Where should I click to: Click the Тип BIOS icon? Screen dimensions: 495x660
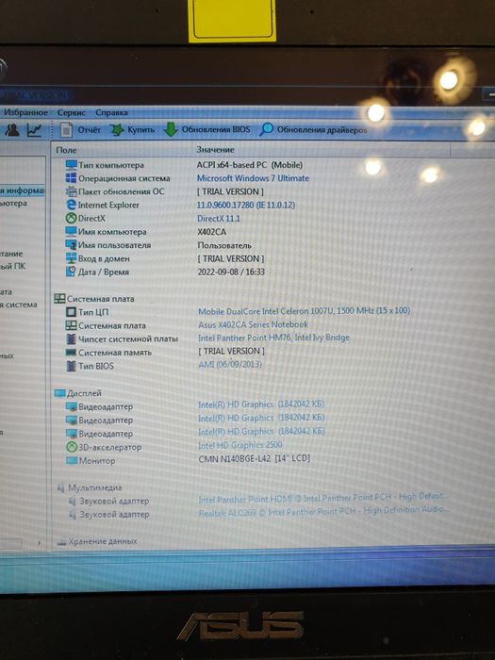click(71, 366)
